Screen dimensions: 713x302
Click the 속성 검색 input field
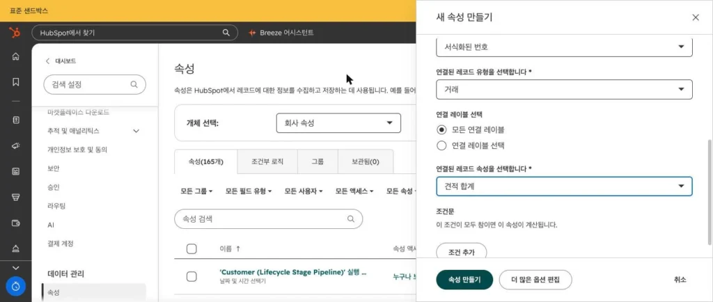pyautogui.click(x=268, y=219)
